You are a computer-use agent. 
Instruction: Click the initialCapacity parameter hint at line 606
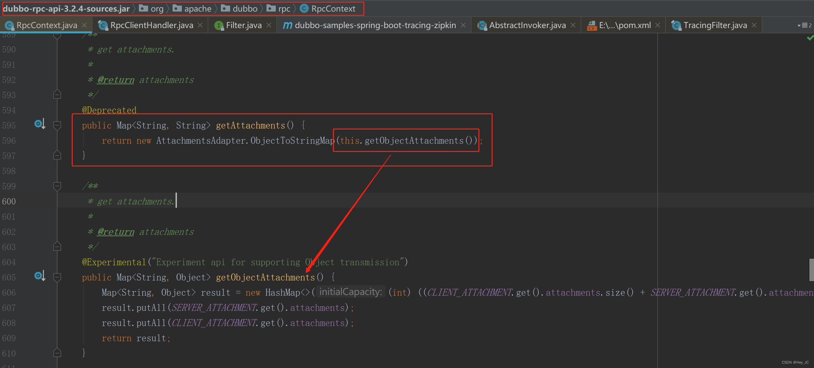coord(350,292)
